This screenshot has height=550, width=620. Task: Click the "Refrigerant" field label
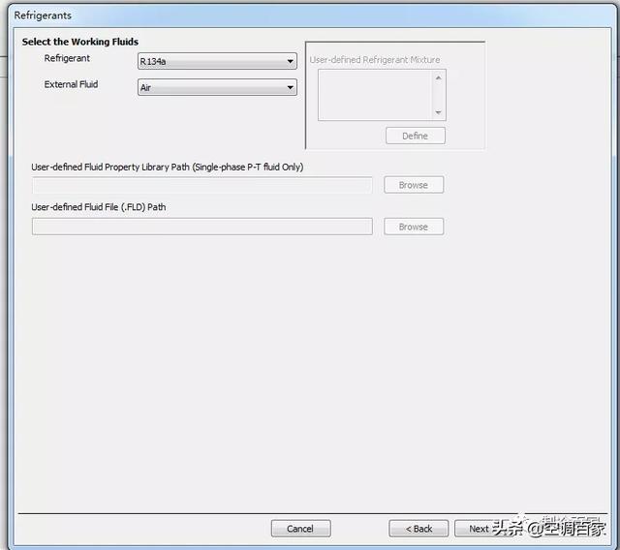67,59
